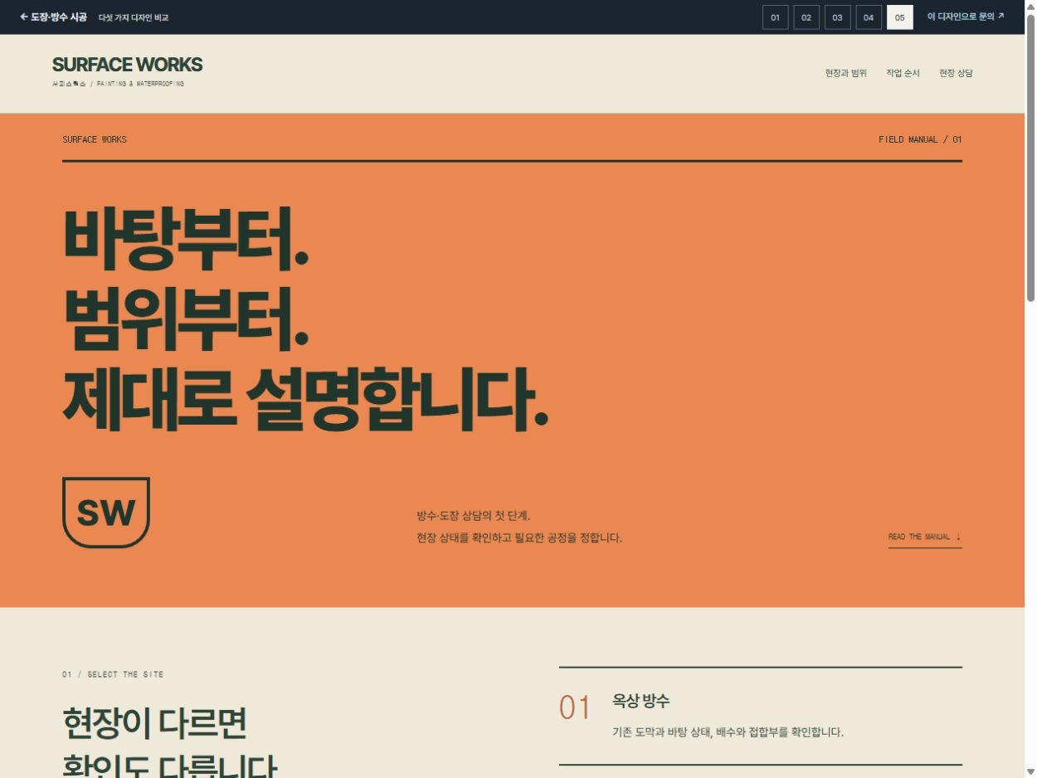Switch to design tab 01
The height and width of the screenshot is (778, 1037).
[x=775, y=17]
